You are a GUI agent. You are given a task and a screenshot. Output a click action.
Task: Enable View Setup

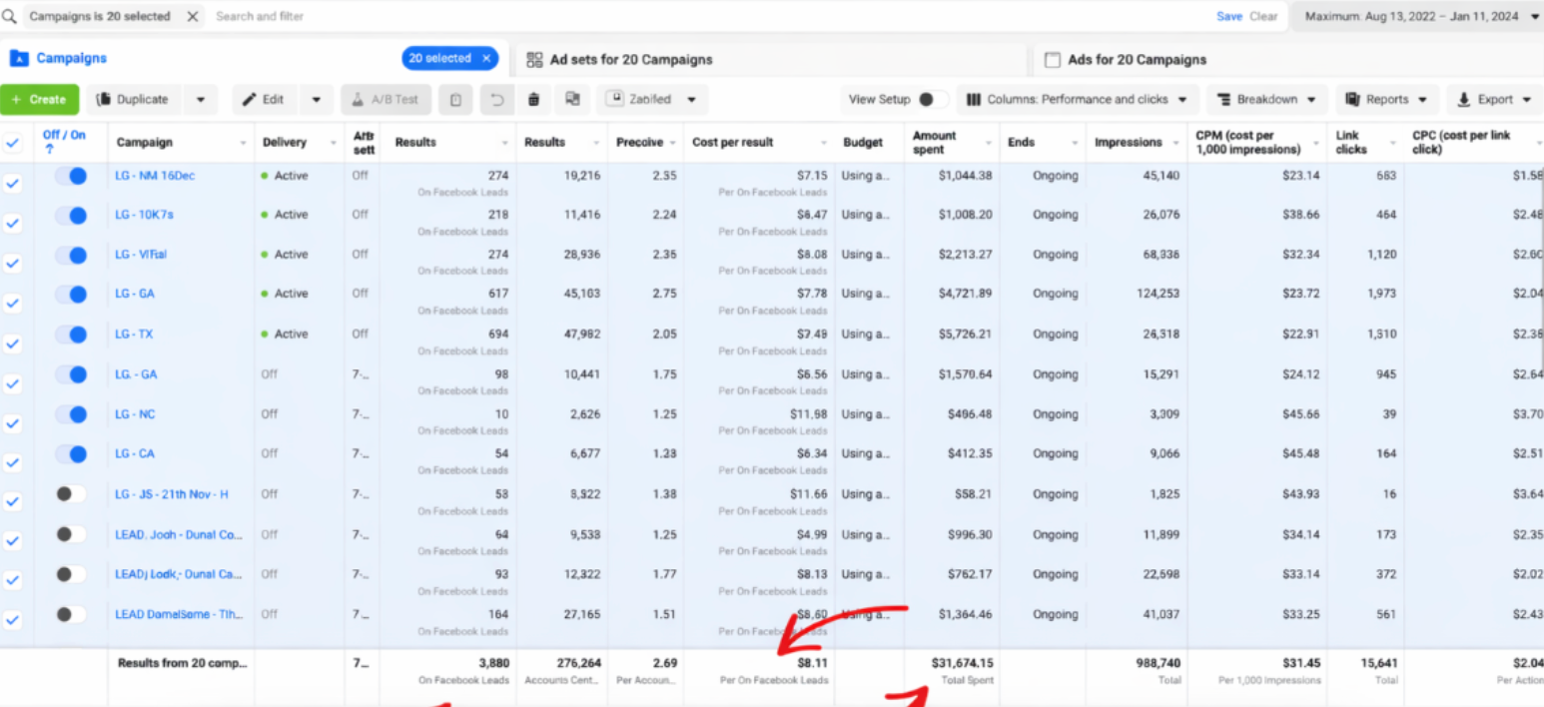(x=926, y=99)
